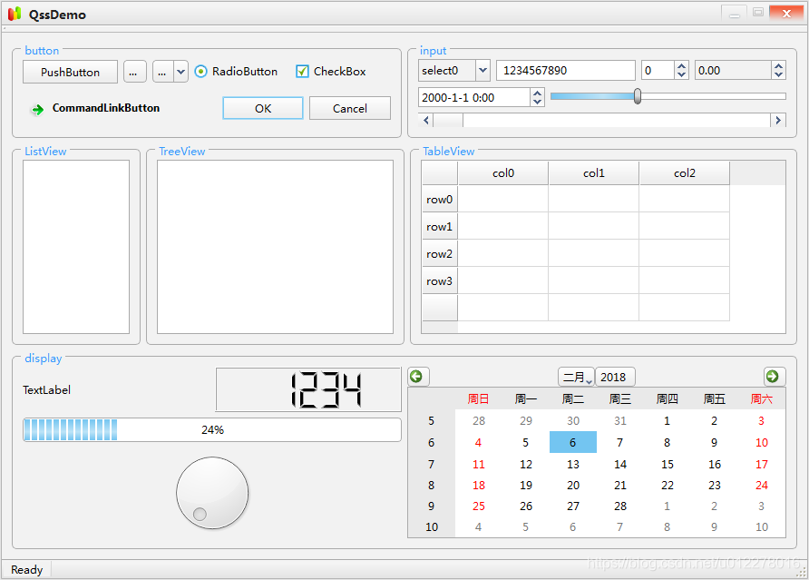Click the OK button
809x580 pixels.
click(262, 109)
